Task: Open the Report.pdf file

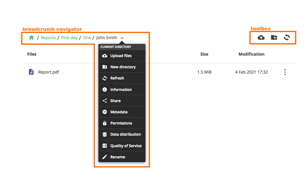Action: click(x=49, y=72)
